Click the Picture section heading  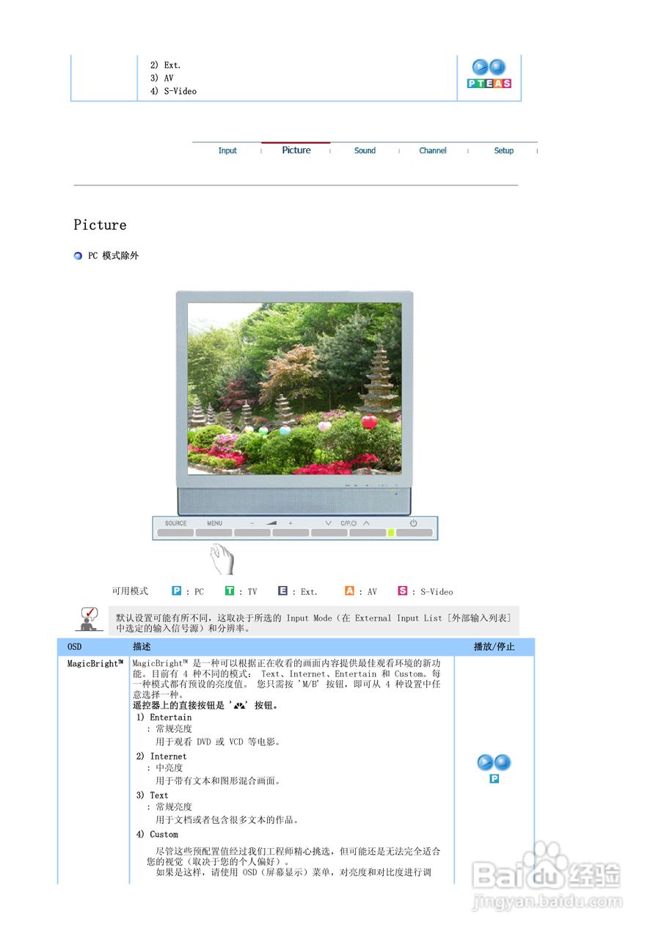100,225
